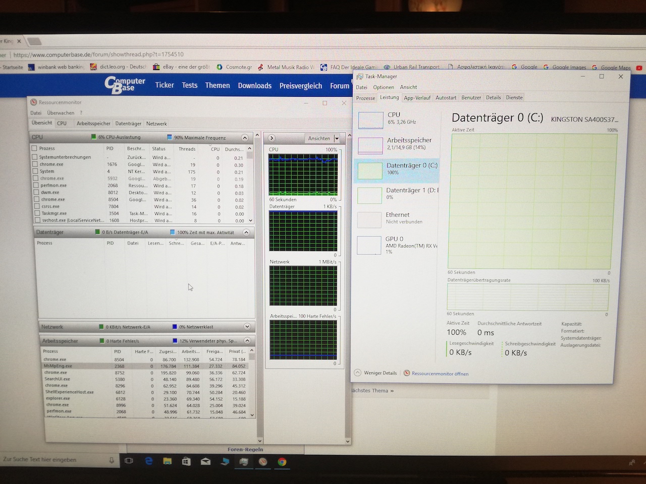Viewport: 646px width, 484px height.
Task: Select the CPU graph thumbnail in Task-Manager
Action: coord(370,120)
